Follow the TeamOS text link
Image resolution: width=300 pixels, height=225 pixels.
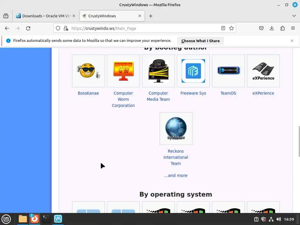click(x=228, y=93)
